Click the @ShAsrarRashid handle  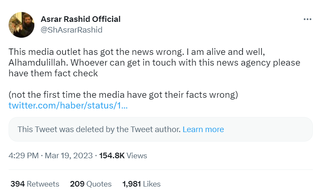(71, 30)
